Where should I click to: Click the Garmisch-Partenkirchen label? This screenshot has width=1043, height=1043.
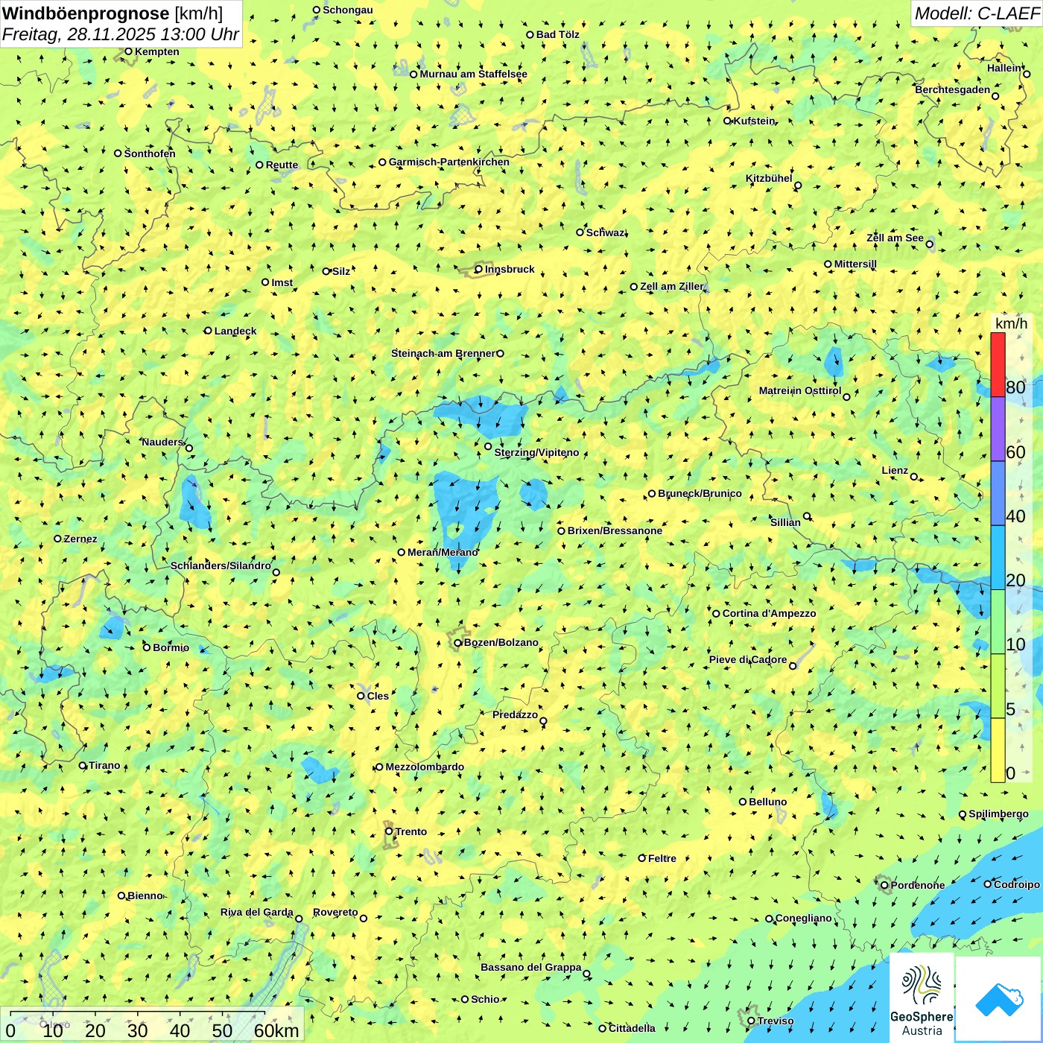(449, 162)
